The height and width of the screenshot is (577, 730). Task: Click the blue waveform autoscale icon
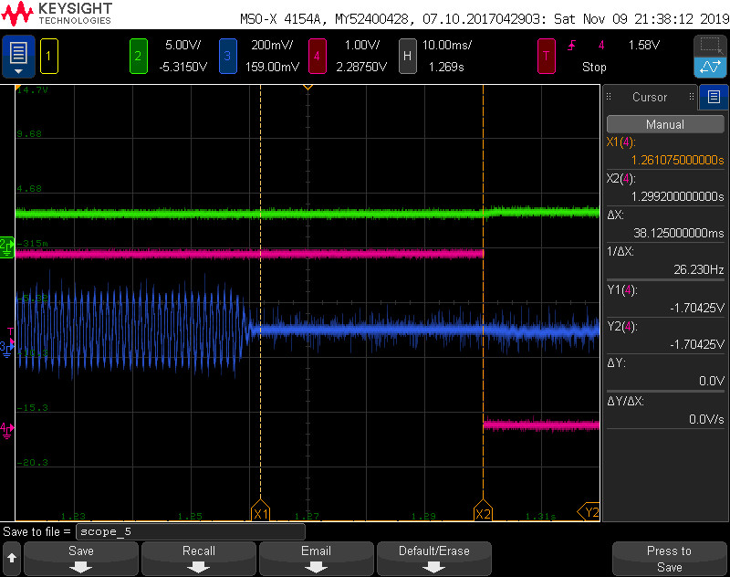pyautogui.click(x=709, y=67)
